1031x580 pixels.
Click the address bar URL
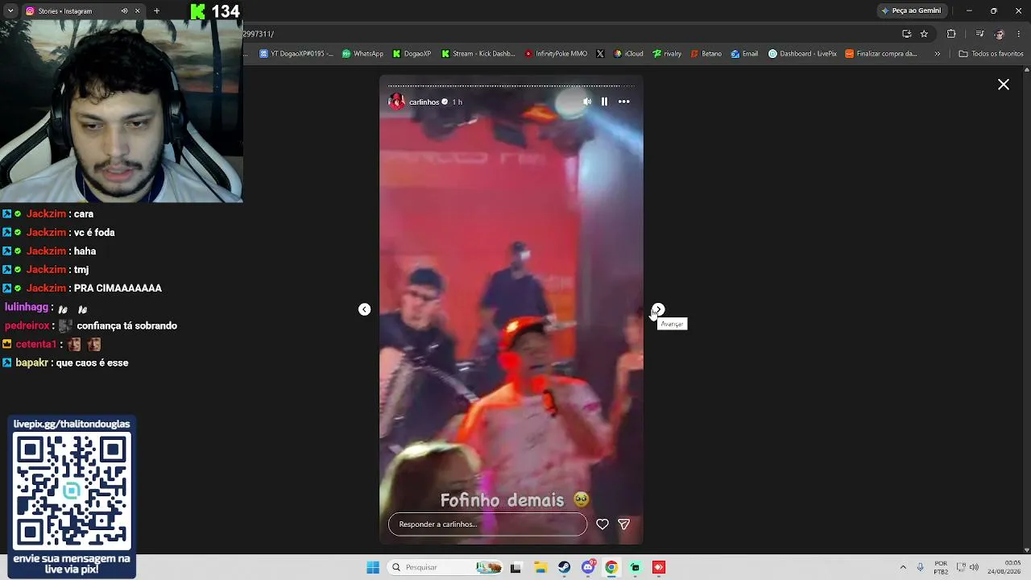(x=259, y=34)
